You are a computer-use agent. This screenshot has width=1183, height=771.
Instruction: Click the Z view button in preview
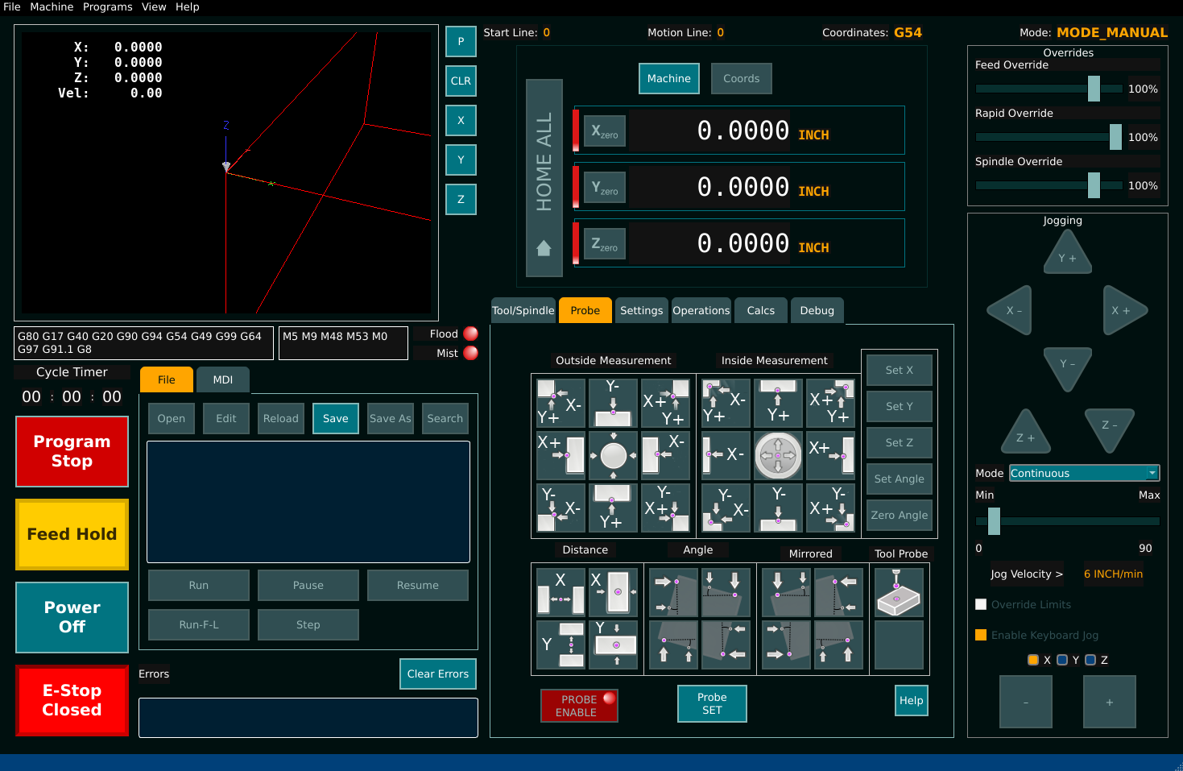pos(461,199)
